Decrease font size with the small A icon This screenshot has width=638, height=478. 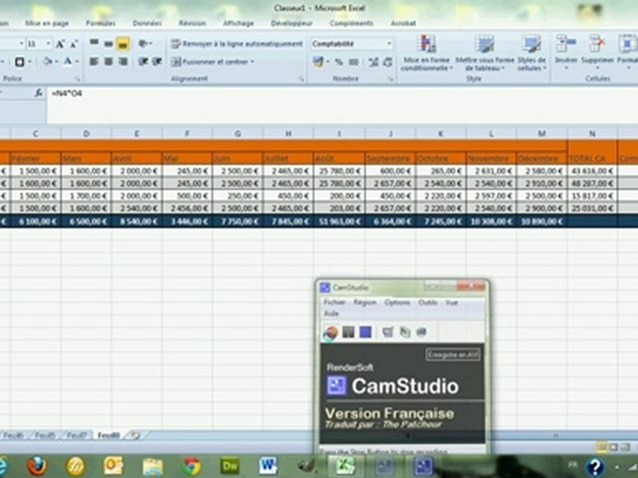click(x=74, y=44)
